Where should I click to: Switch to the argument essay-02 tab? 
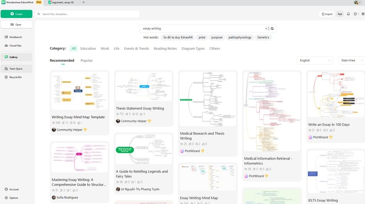coord(61,2)
